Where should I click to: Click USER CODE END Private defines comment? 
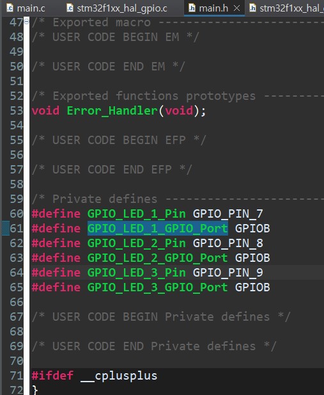point(154,346)
